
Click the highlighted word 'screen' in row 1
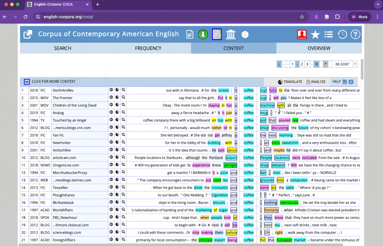224,90
